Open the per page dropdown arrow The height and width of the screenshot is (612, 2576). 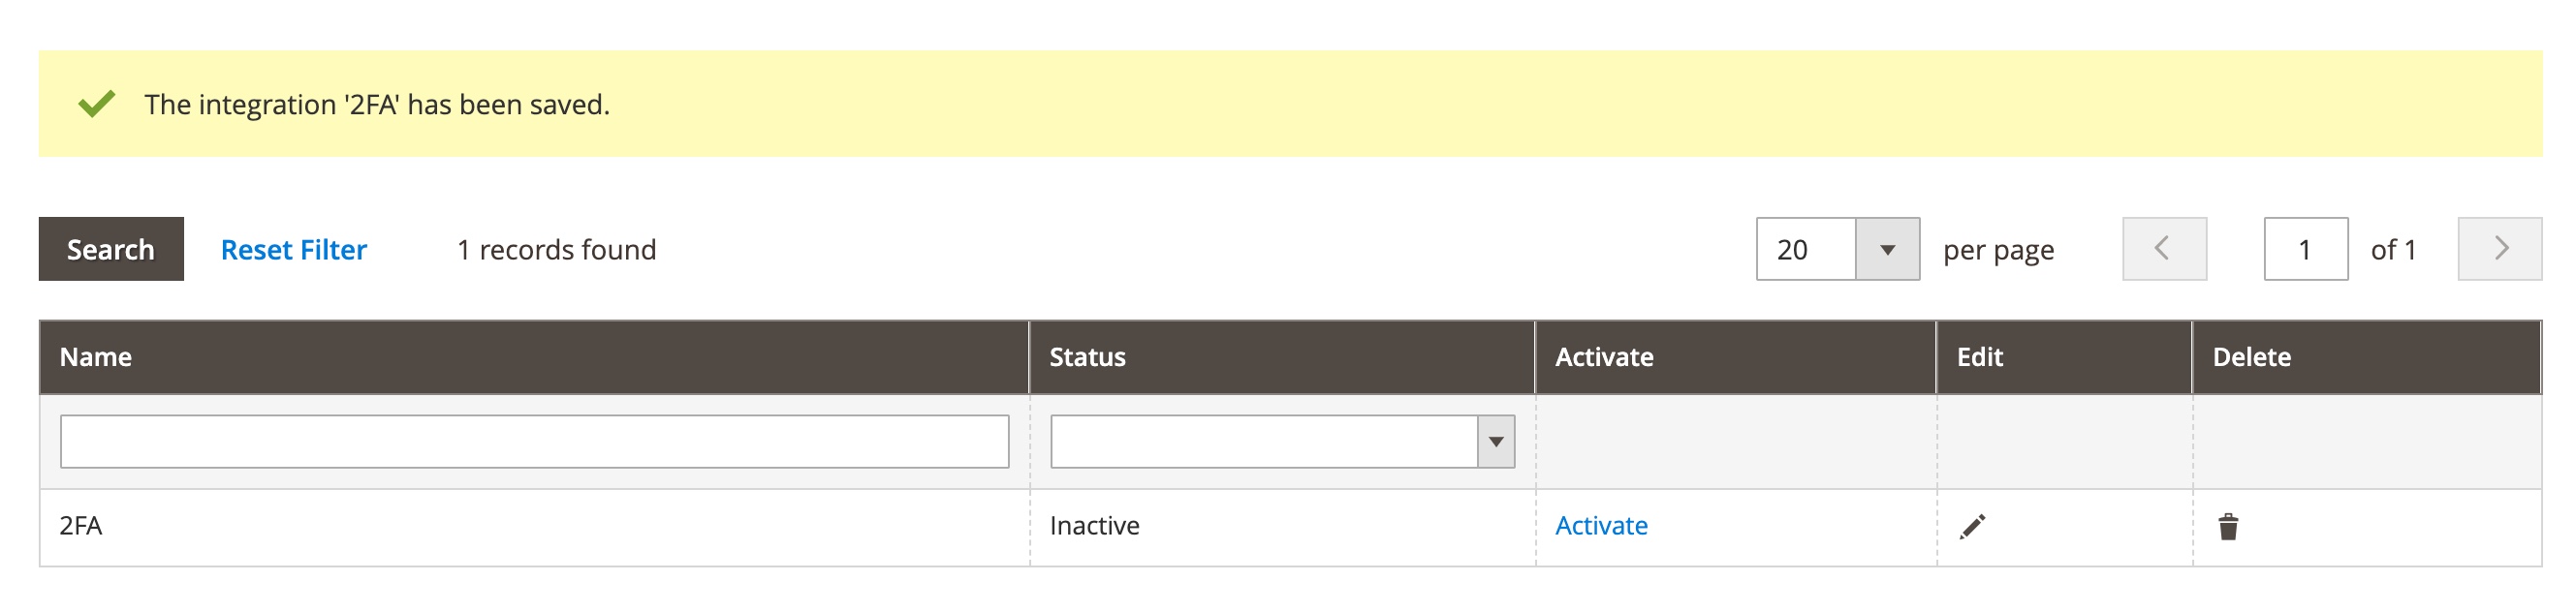[1887, 249]
